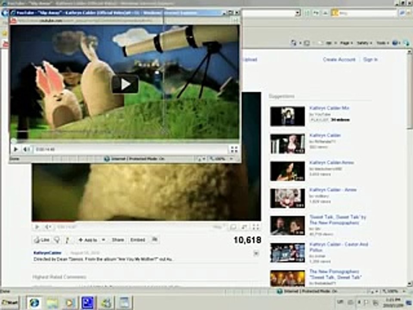
Task: Open second suggestion titled Kathryn Calder
Action: click(325, 135)
